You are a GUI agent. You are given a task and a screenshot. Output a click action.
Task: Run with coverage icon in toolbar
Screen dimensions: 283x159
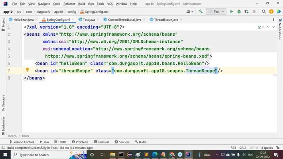point(247,11)
